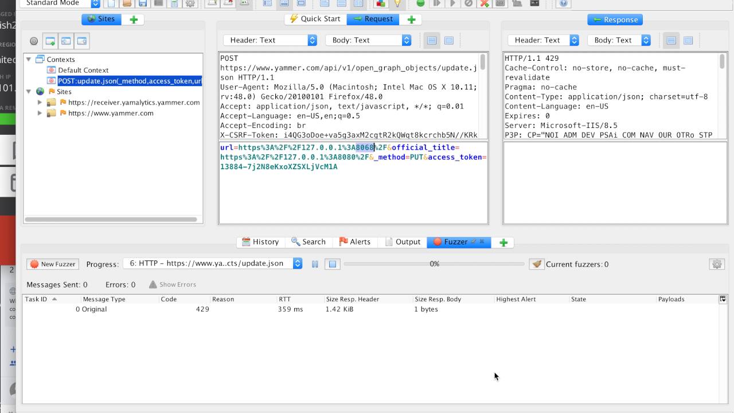
Task: Toggle response split header/body view icon
Action: pyautogui.click(x=671, y=40)
